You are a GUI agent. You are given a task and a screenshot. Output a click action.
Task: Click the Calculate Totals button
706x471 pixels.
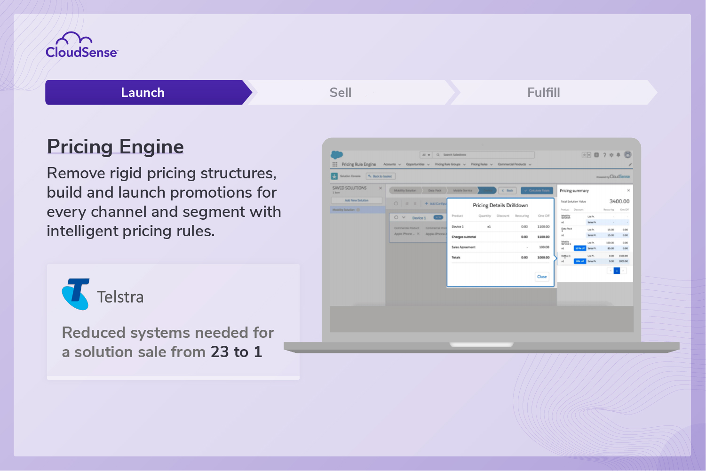(537, 191)
